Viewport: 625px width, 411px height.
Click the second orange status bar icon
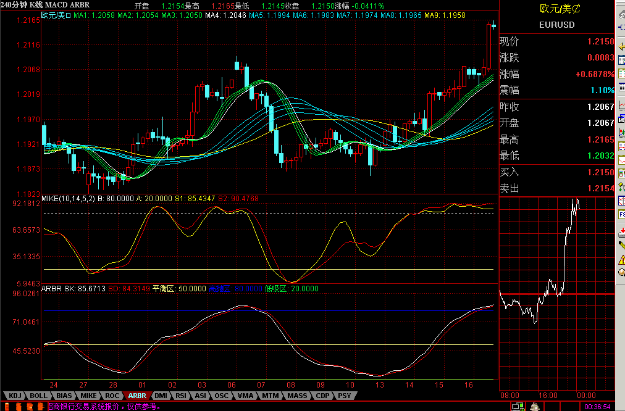(x=19, y=407)
